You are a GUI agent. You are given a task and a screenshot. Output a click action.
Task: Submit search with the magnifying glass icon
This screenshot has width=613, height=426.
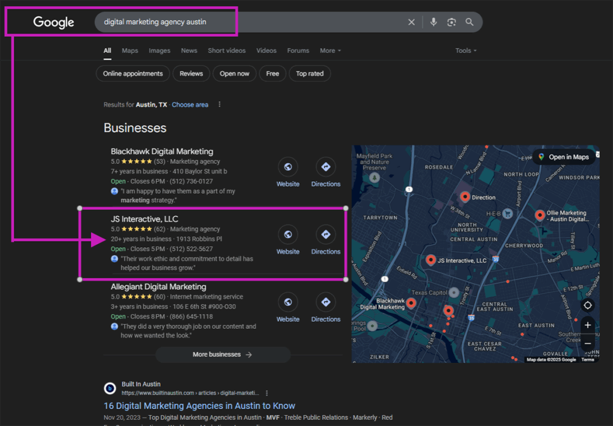pyautogui.click(x=469, y=22)
